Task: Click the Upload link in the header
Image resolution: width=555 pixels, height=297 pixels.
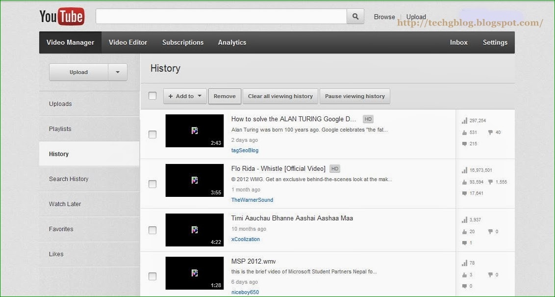Action: [x=416, y=17]
